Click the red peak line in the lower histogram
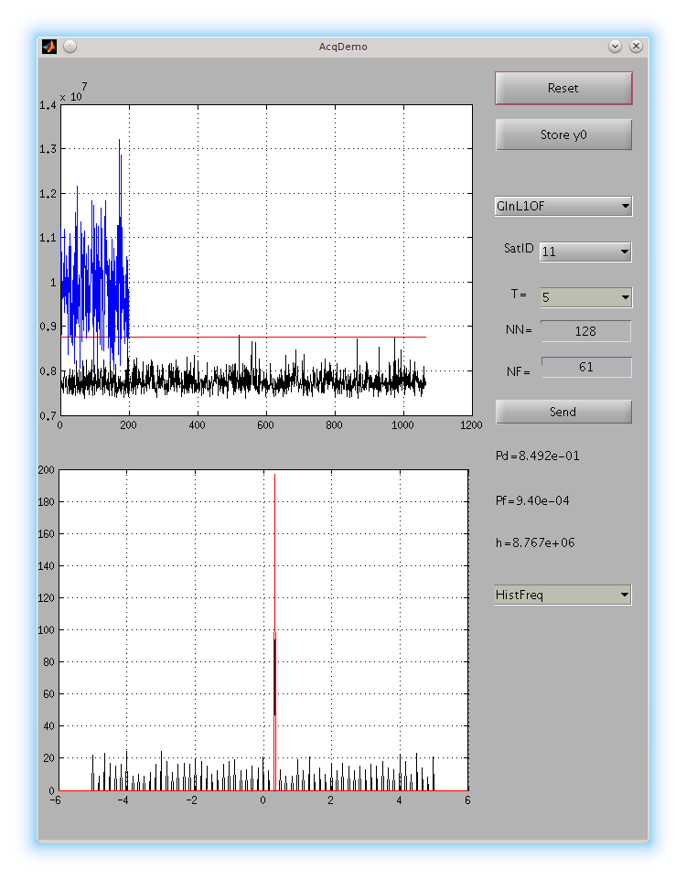 click(x=274, y=549)
